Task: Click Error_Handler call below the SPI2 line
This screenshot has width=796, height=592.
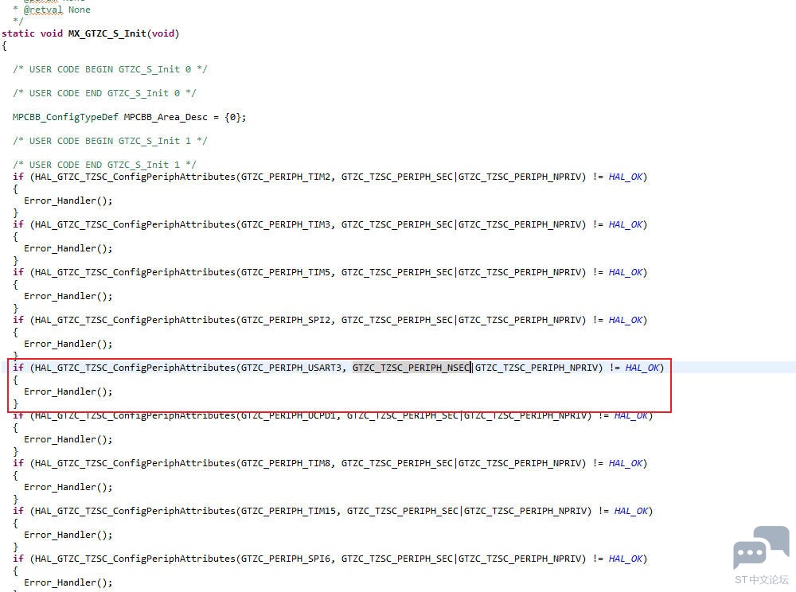Action: click(x=68, y=344)
